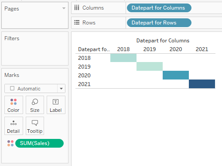Image resolution: width=222 pixels, height=166 pixels.
Task: Open the Size marks card button
Action: (35, 105)
